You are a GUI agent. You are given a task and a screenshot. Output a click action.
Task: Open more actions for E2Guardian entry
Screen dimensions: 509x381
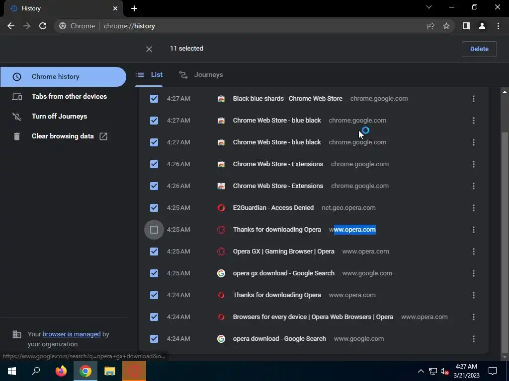point(474,208)
